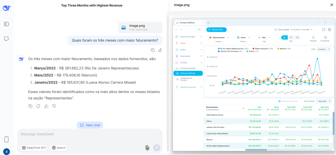Start a new chat from sidebar icon
Viewport: 336px width, 155px height.
(6, 39)
